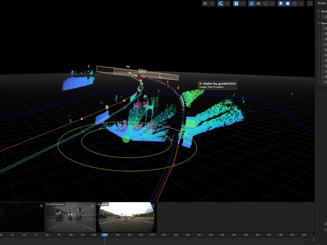Open the dropdown beside the graph icon
This screenshot has width=327, height=245.
pos(227,4)
